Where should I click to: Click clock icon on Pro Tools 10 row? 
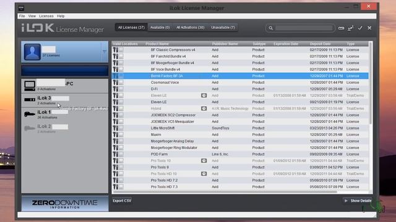coord(204,160)
